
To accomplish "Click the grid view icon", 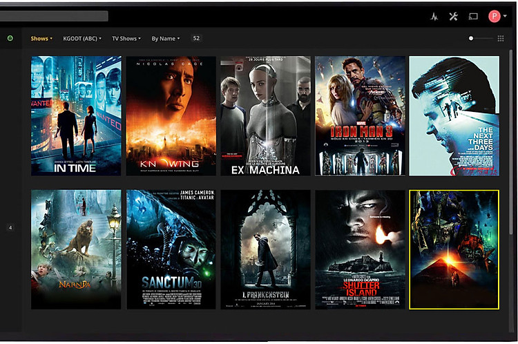I will point(501,39).
